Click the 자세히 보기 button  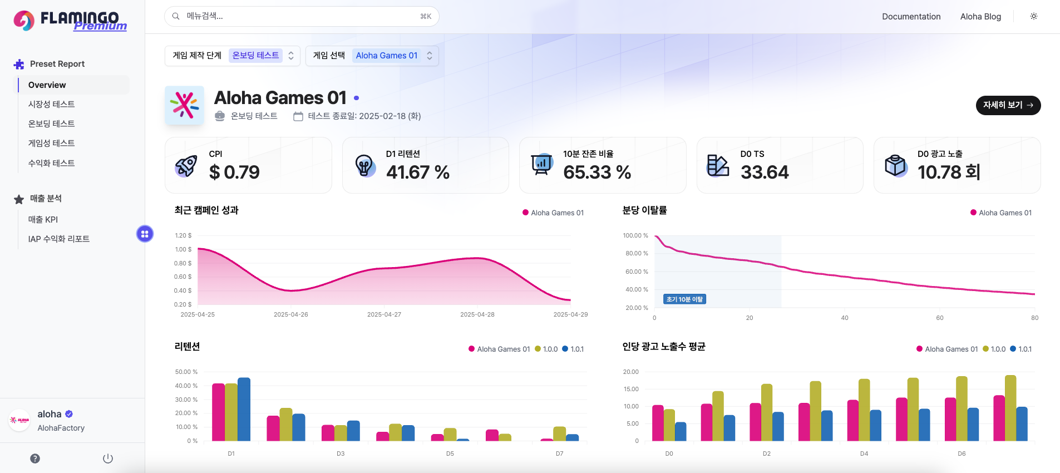[x=1008, y=105]
